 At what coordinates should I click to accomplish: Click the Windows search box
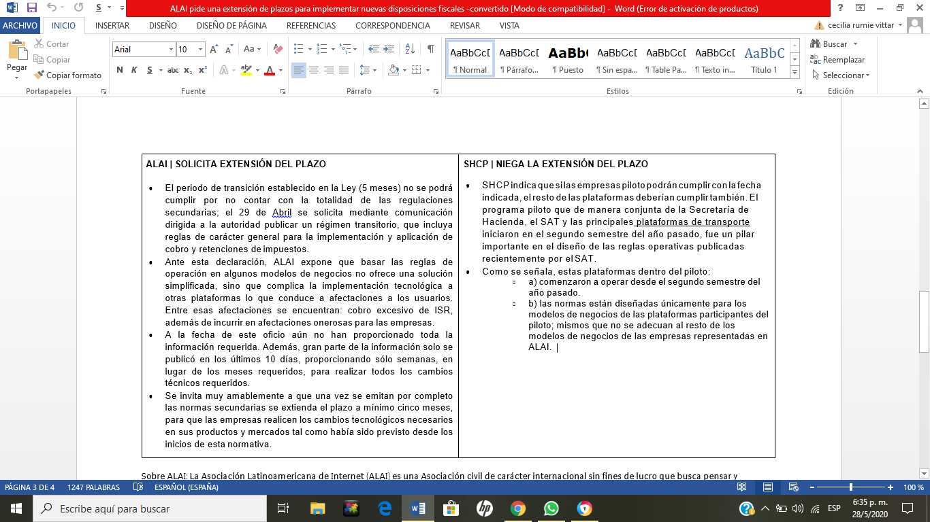click(x=150, y=508)
